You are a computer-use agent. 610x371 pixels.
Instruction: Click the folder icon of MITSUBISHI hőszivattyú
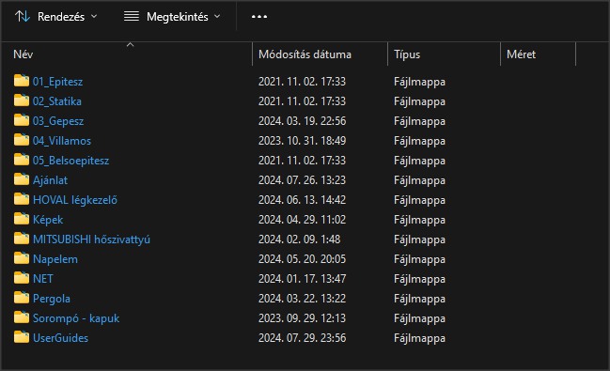[22, 239]
